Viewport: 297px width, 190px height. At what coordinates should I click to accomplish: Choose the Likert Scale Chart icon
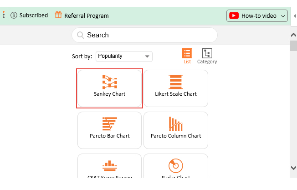pyautogui.click(x=175, y=82)
